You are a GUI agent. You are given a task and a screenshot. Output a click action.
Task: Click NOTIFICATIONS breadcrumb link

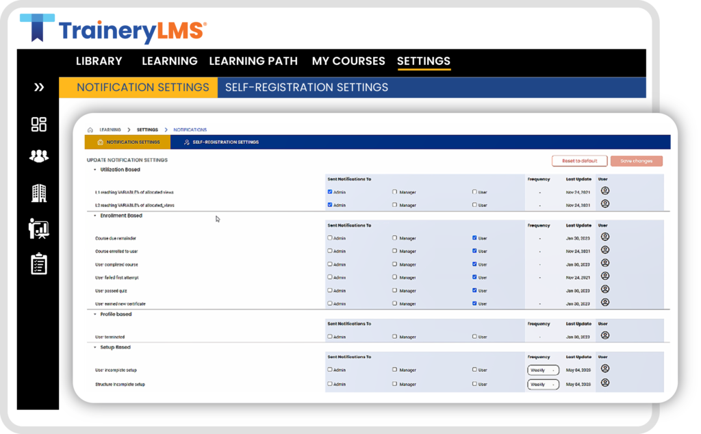190,129
